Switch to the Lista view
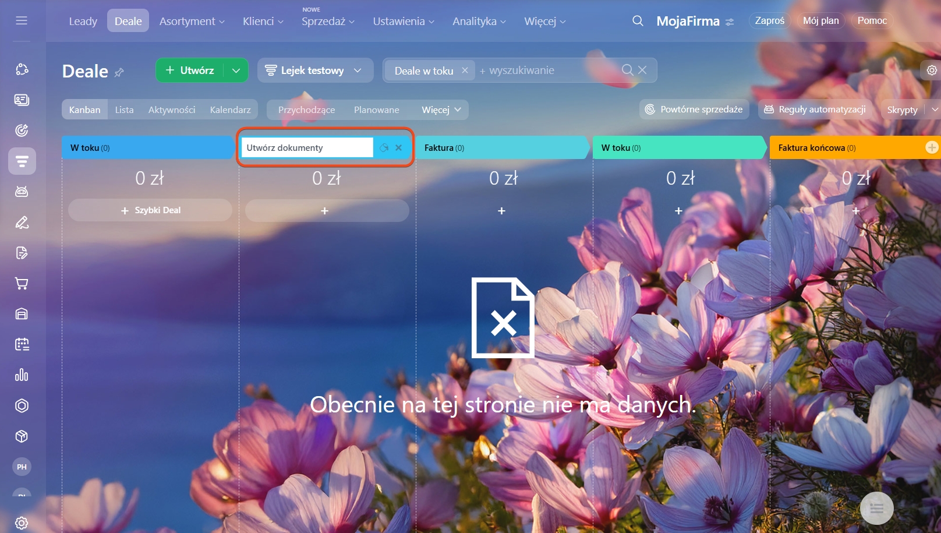This screenshot has height=533, width=941. [x=124, y=110]
